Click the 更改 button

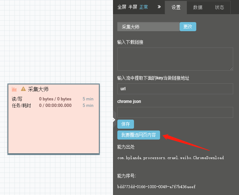(188, 27)
